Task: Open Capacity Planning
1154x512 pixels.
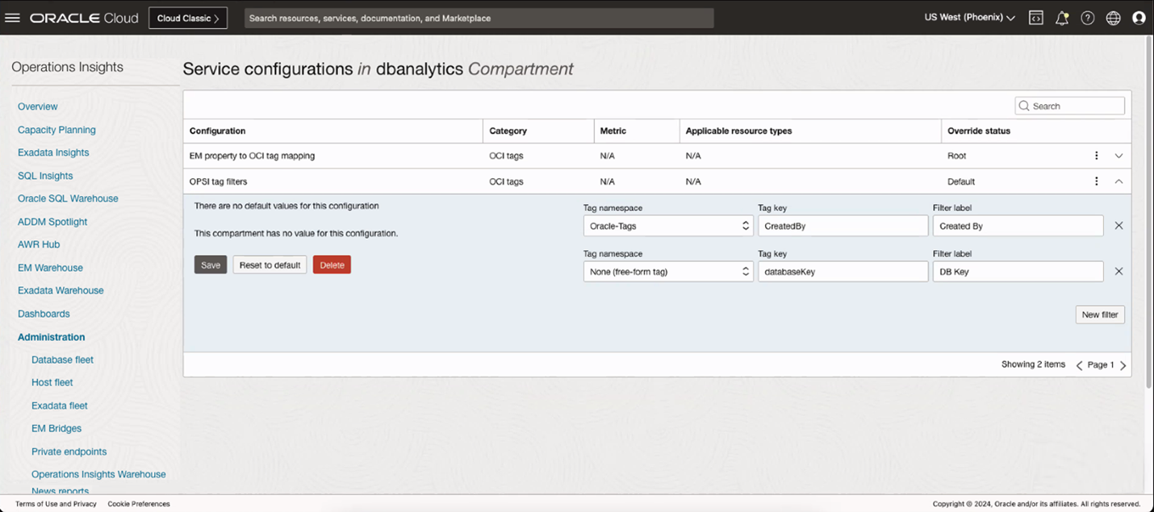Action: [x=56, y=130]
